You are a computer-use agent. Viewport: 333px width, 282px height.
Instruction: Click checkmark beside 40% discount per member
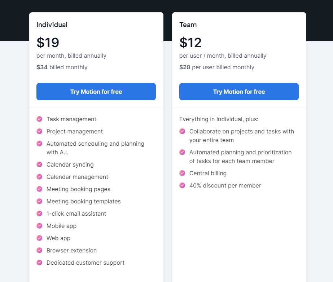182,185
